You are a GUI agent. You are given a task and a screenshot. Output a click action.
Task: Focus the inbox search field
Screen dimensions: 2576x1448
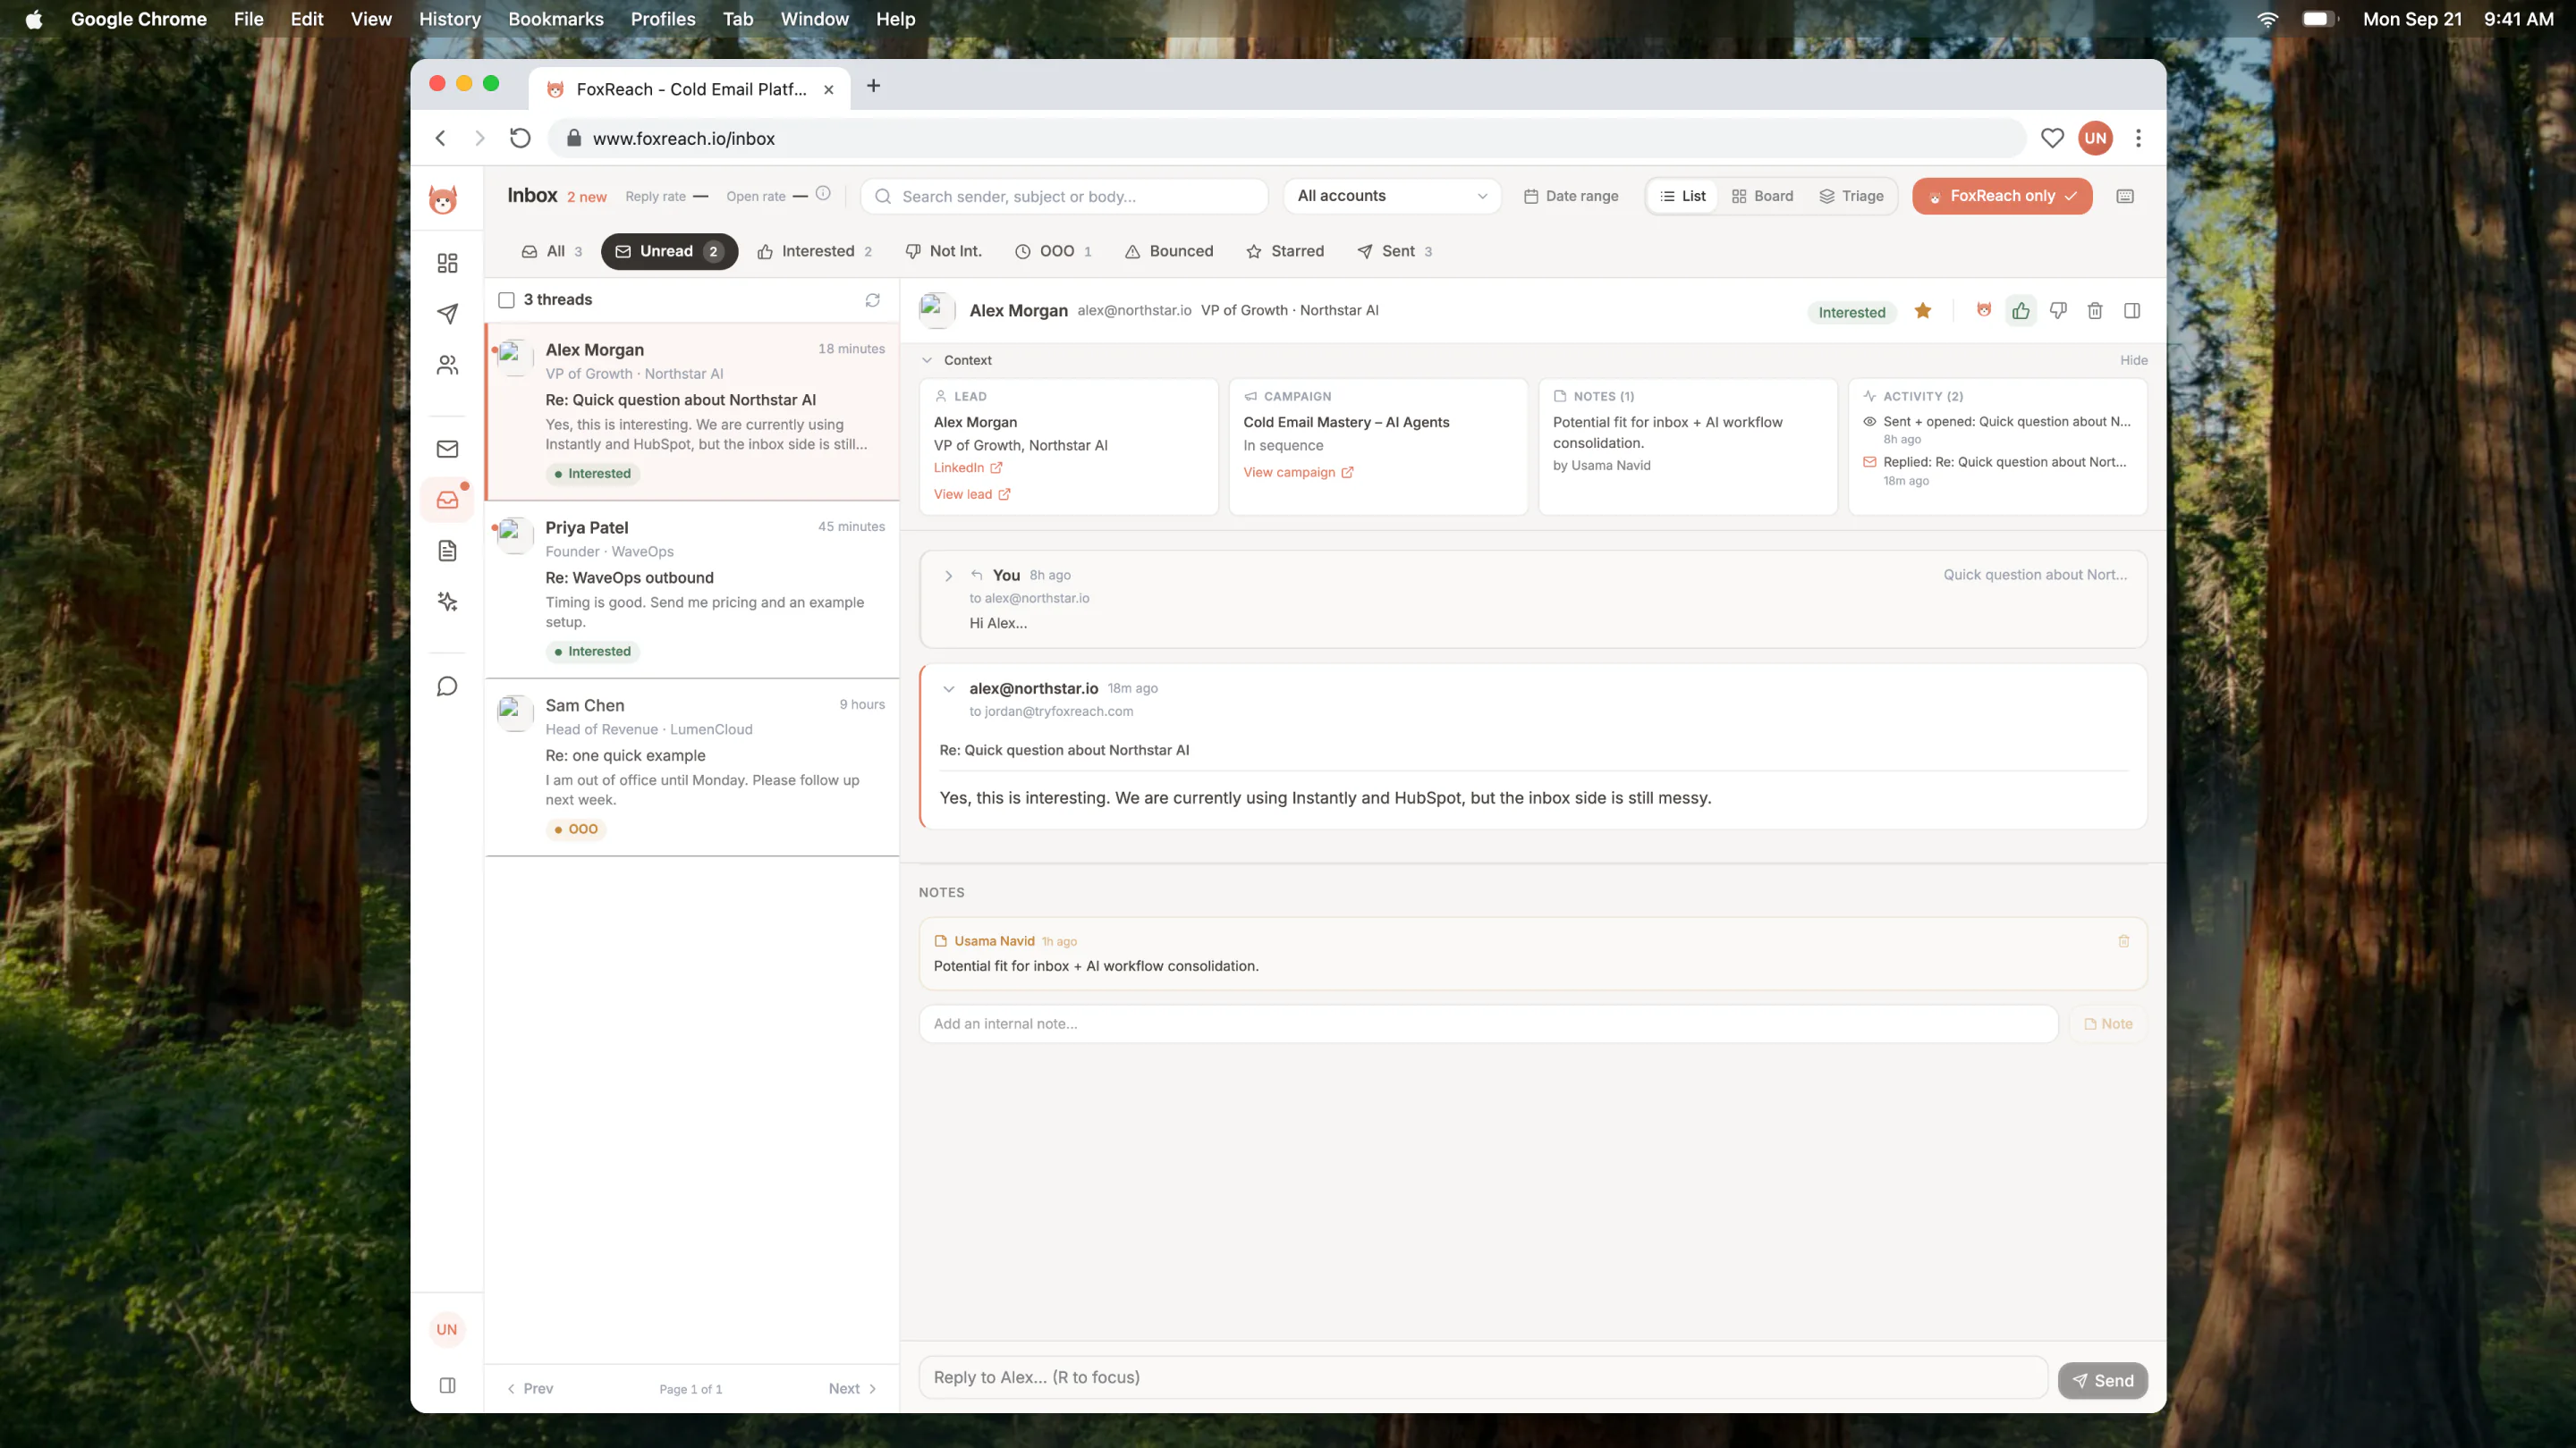click(x=1064, y=197)
